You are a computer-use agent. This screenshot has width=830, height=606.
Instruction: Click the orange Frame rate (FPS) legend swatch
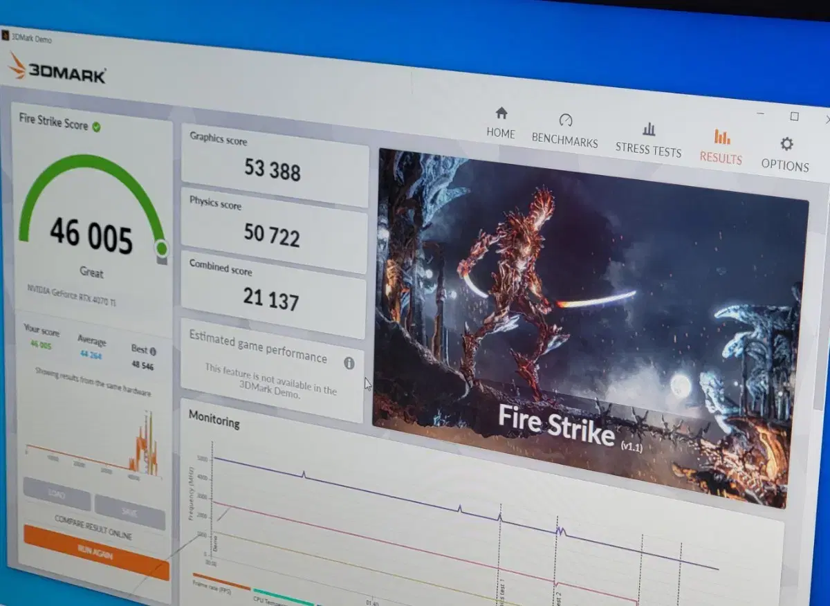pos(221,581)
